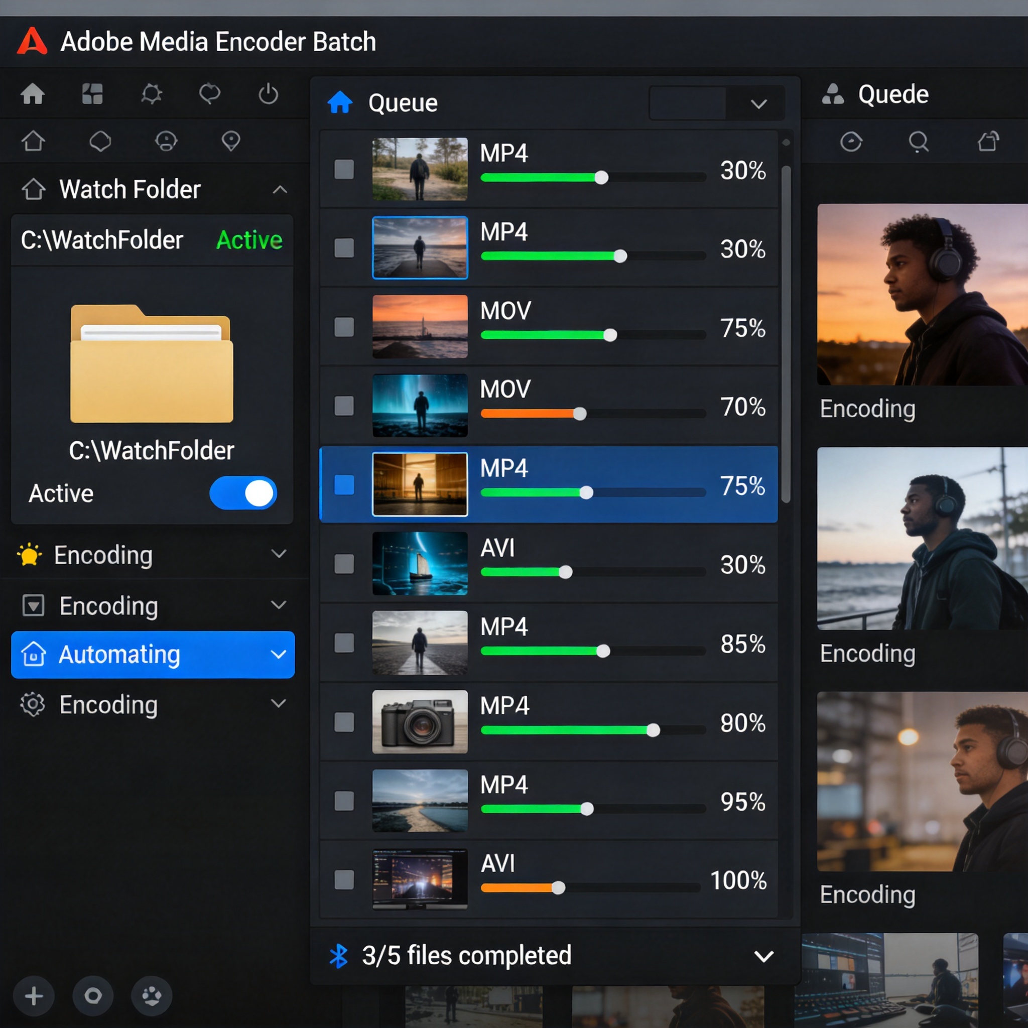Click the speech bubble icon in top toolbar
Image resolution: width=1028 pixels, height=1028 pixels.
pyautogui.click(x=210, y=94)
